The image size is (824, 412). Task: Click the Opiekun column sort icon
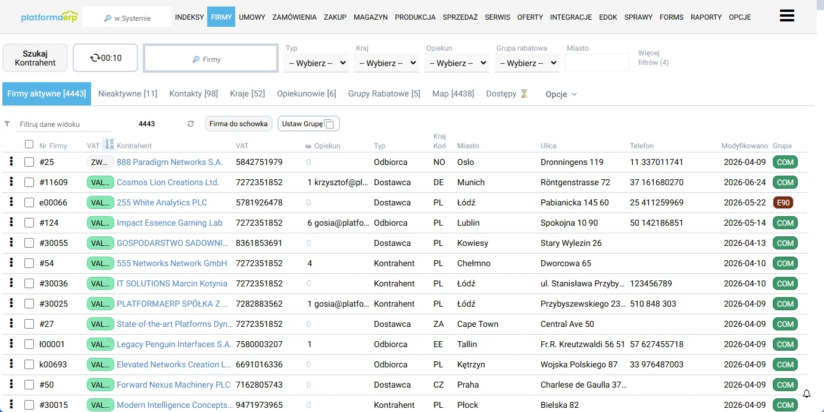[308, 146]
